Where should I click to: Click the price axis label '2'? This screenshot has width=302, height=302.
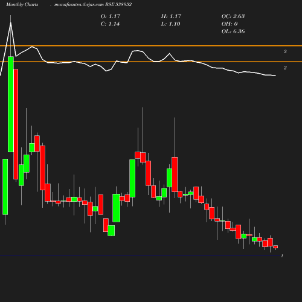pyautogui.click(x=285, y=68)
